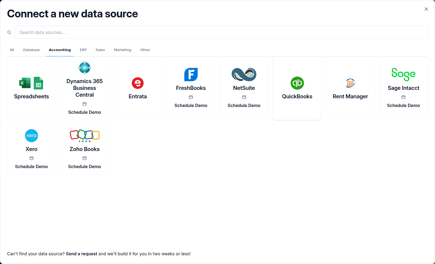Click the Google Sheets icon
This screenshot has height=264, width=435.
tap(38, 83)
